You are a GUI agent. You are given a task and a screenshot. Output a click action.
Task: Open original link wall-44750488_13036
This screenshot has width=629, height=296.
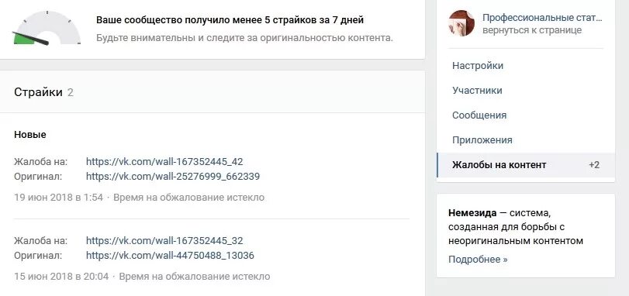(x=170, y=255)
